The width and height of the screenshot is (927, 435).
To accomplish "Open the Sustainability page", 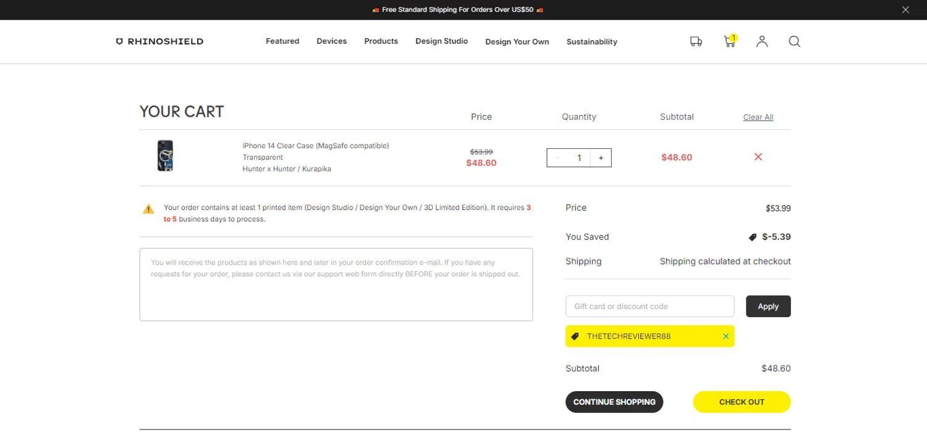I will coord(591,42).
